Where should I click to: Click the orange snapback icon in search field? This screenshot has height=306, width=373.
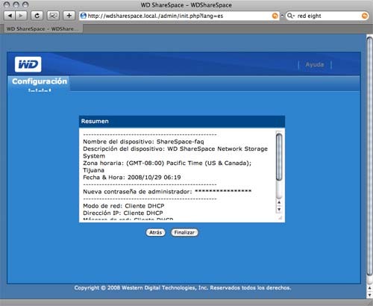(364, 16)
